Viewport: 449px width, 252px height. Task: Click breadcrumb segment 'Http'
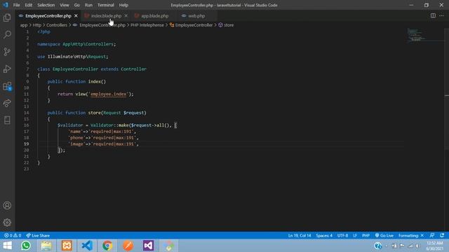[x=37, y=25]
